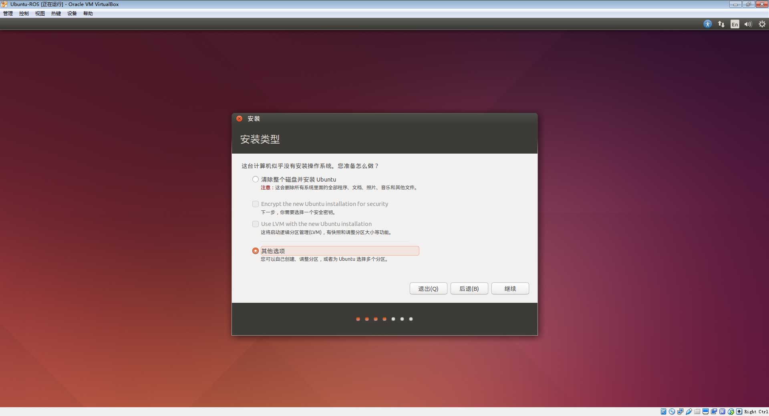Click the VirtualBox USB devices status icon
Viewport: 769px width, 416px height.
point(689,411)
